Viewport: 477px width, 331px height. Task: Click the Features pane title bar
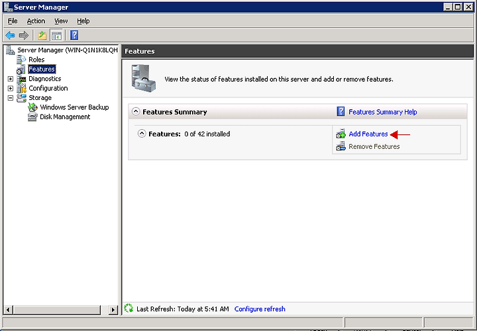pyautogui.click(x=297, y=51)
